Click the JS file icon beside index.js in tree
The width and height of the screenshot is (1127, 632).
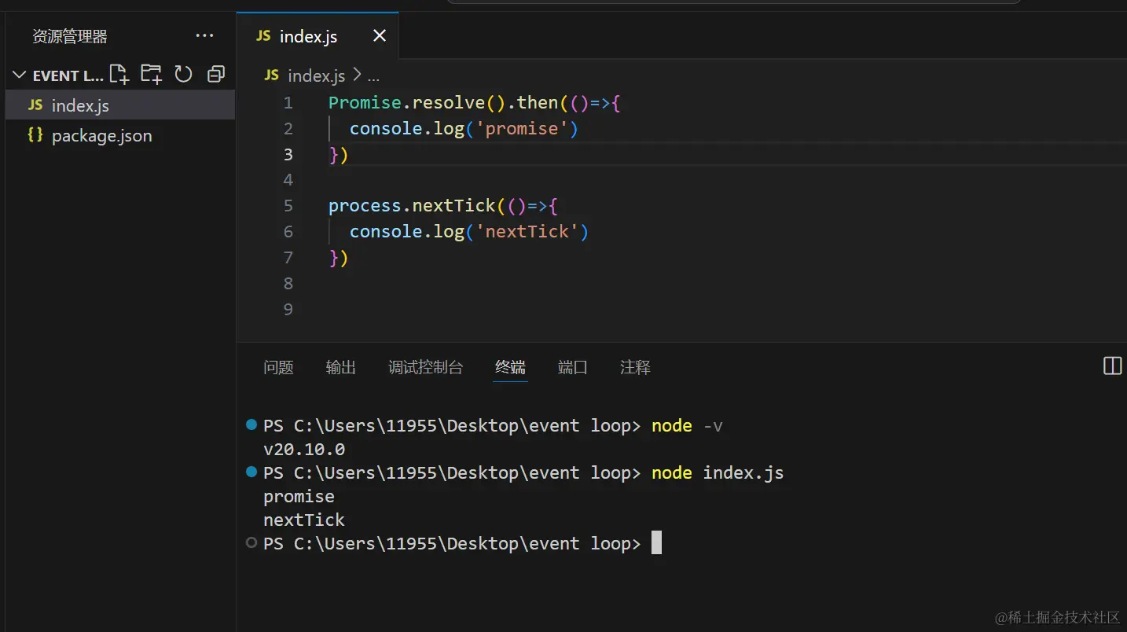(x=35, y=105)
